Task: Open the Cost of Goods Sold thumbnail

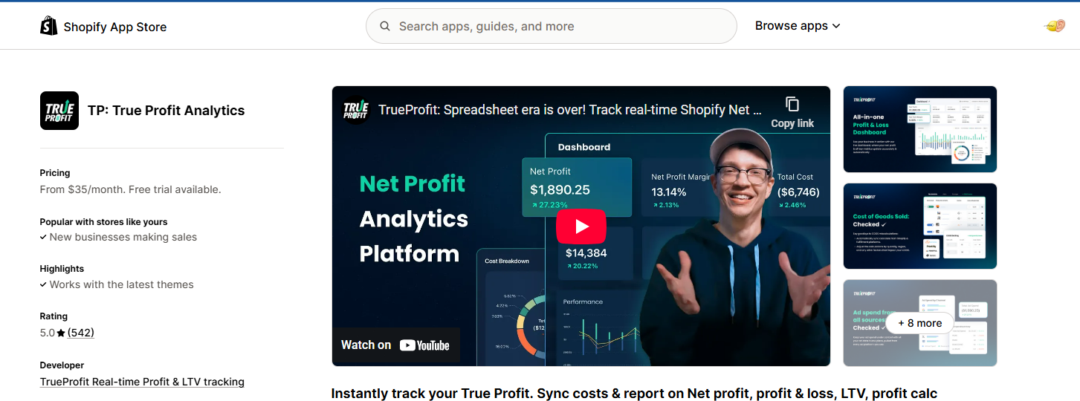Action: click(x=920, y=226)
